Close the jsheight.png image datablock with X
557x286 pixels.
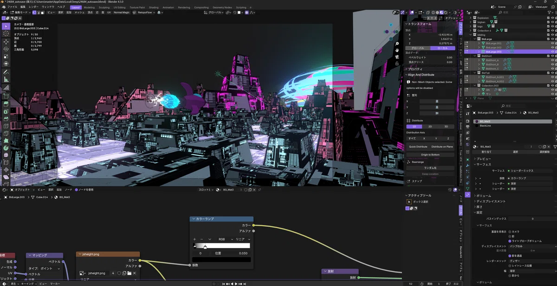pyautogui.click(x=135, y=273)
